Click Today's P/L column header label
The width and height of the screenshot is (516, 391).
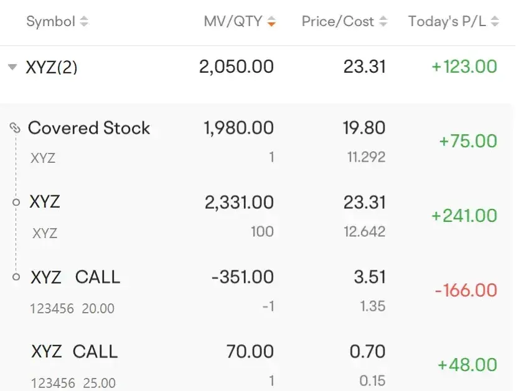coord(447,22)
